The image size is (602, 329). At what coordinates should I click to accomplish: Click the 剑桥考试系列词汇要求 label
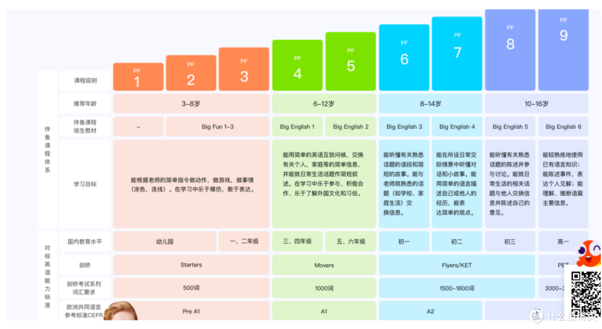click(x=85, y=288)
